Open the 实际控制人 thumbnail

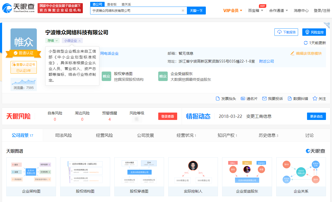(x=193, y=177)
